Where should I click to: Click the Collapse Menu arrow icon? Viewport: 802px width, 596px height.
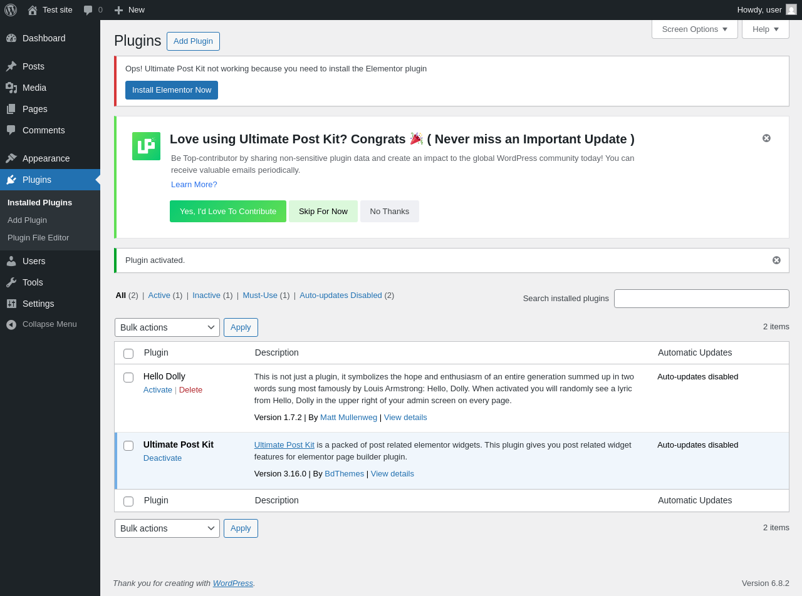[x=11, y=324]
